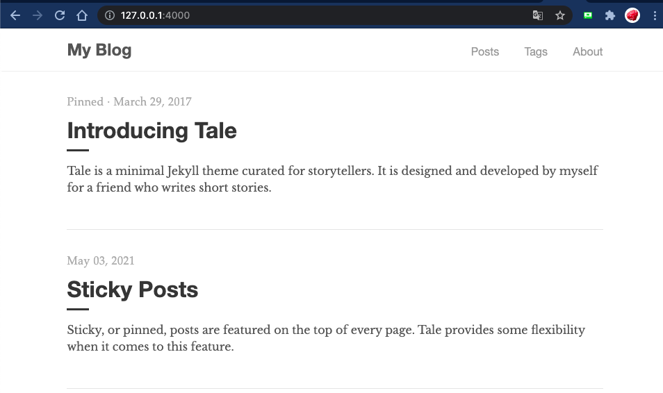Open the red profile avatar
Image resolution: width=663 pixels, height=393 pixels.
click(x=632, y=16)
